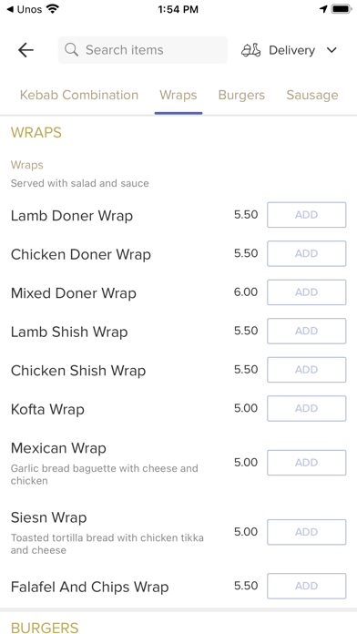Image resolution: width=357 pixels, height=634 pixels.
Task: Add Mexican Wrap to order
Action: pyautogui.click(x=307, y=463)
